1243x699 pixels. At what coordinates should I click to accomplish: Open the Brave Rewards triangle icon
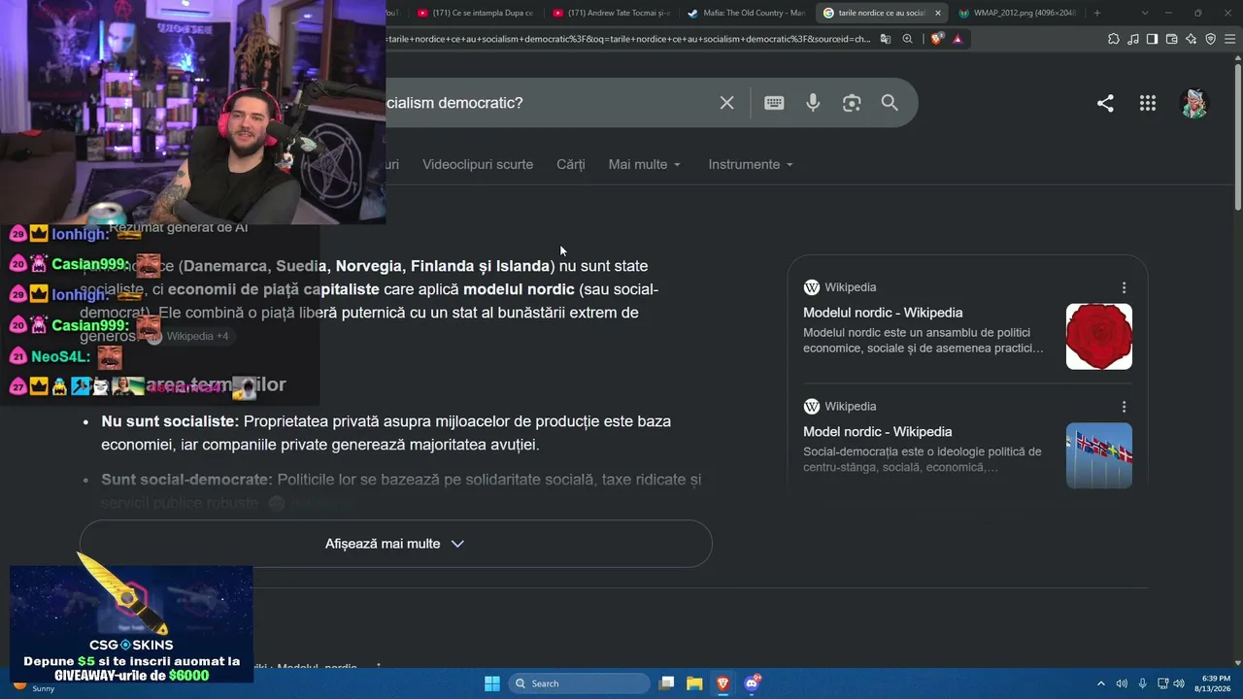pos(957,39)
